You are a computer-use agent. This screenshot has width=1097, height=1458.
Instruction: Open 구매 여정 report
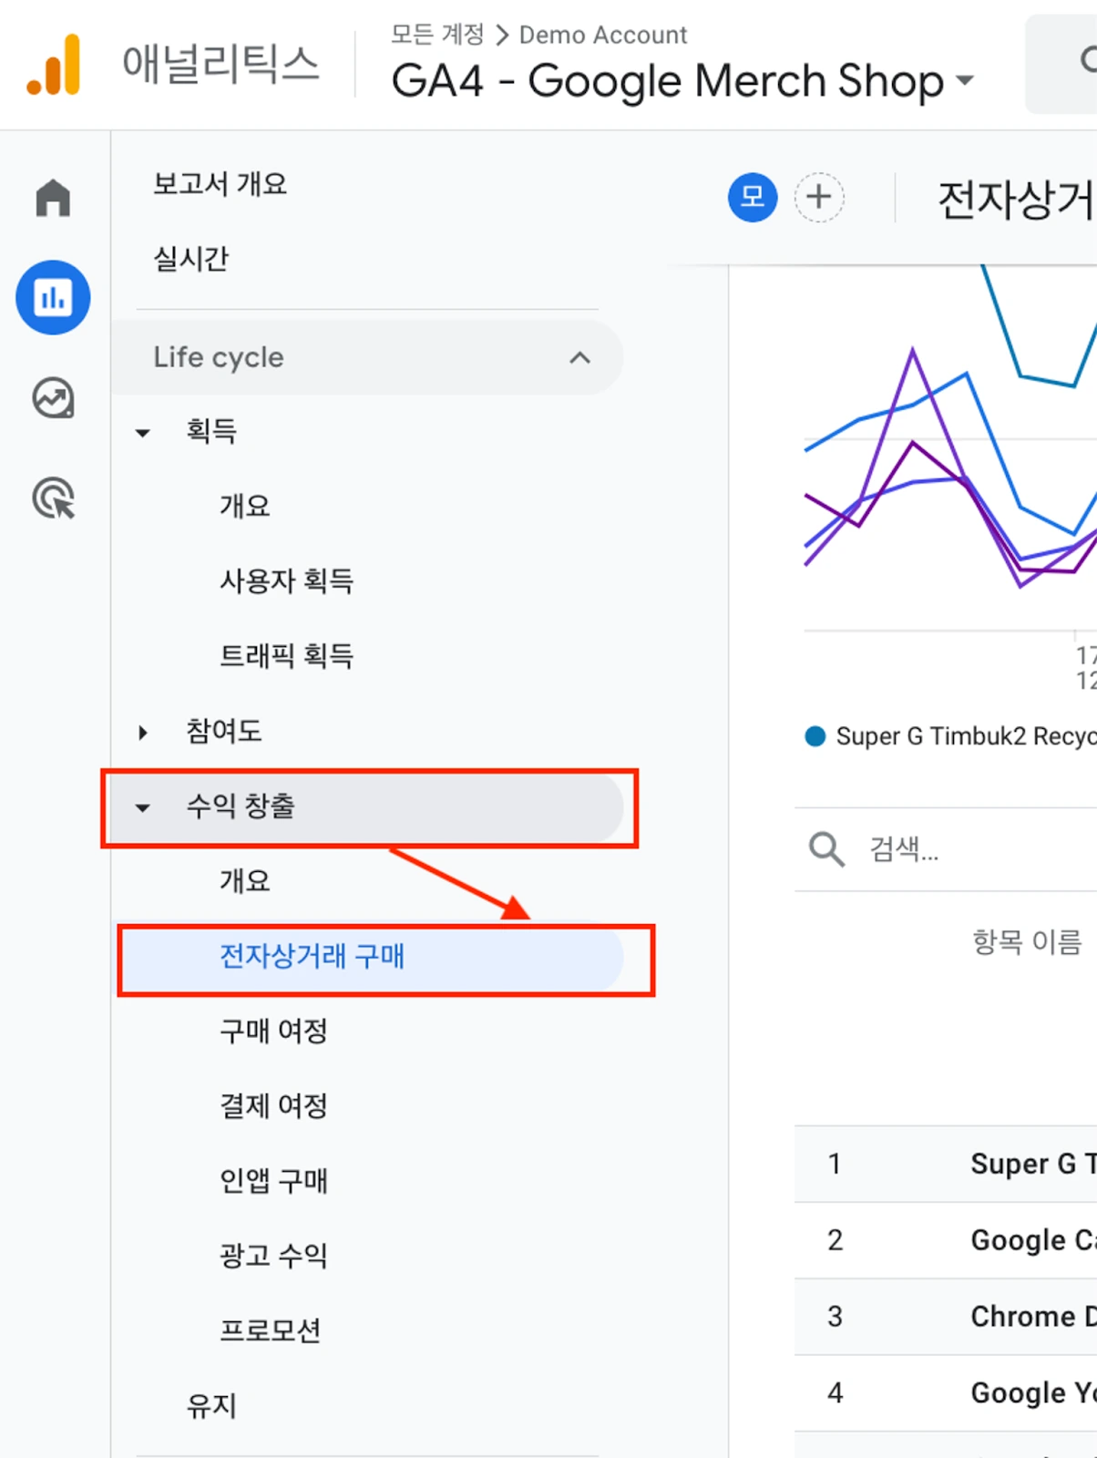tap(273, 1032)
